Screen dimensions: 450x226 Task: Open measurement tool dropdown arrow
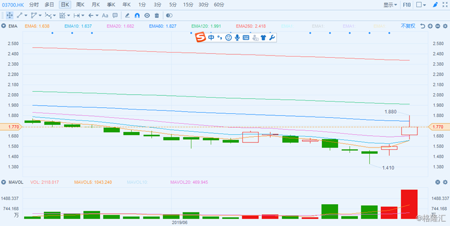[69, 15]
